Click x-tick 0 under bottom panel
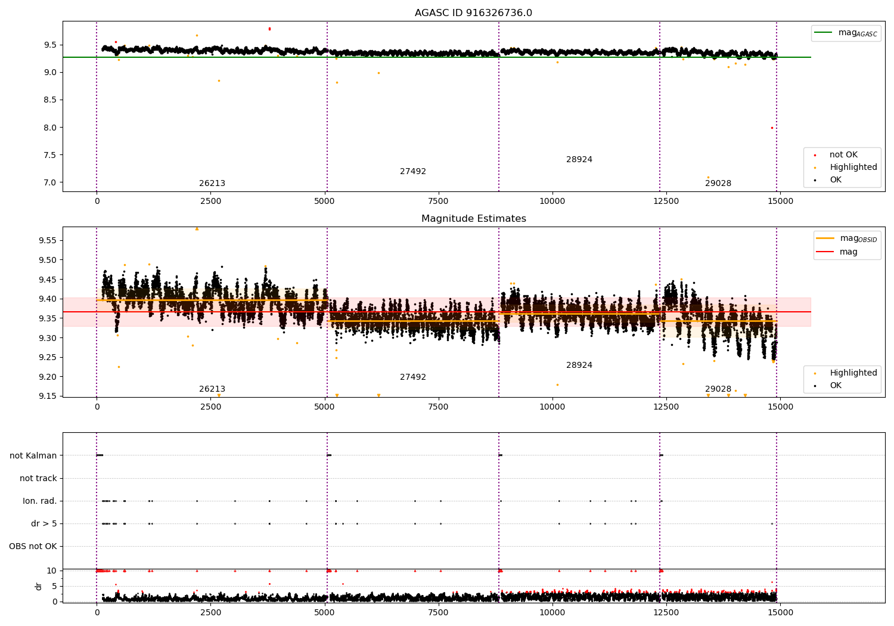This screenshot has width=894, height=626. coord(97,612)
